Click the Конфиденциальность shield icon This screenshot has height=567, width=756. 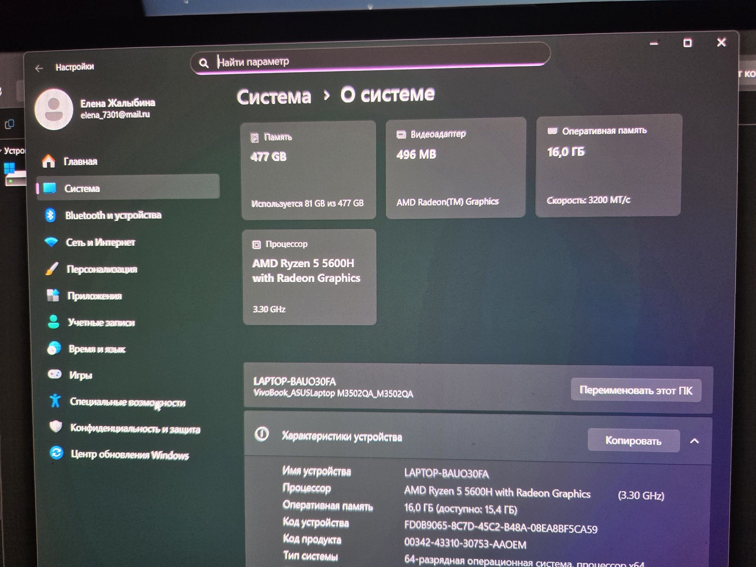(x=56, y=427)
